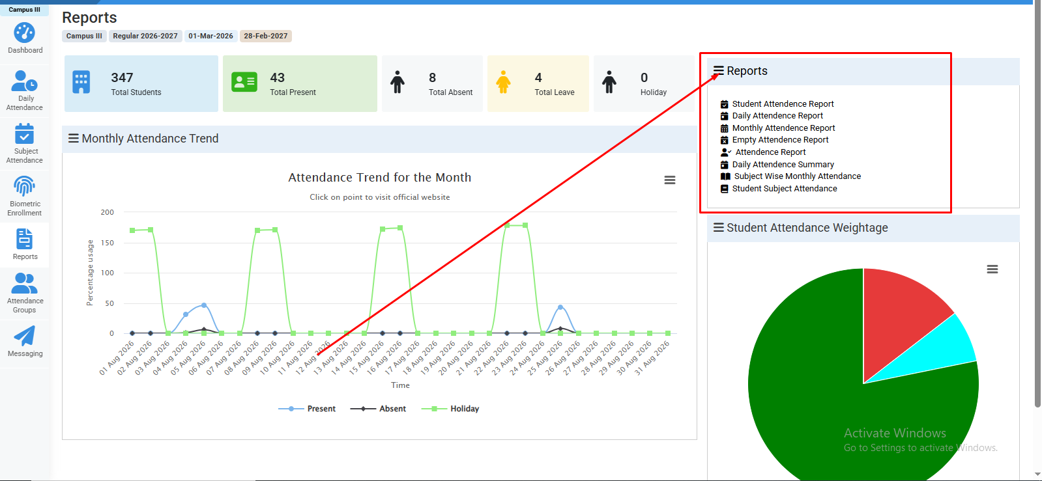Viewport: 1042px width, 481px height.
Task: Open Monthly Attendence Report link
Action: point(783,128)
